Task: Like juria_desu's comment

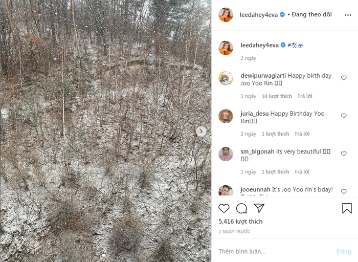Action: 344,116
